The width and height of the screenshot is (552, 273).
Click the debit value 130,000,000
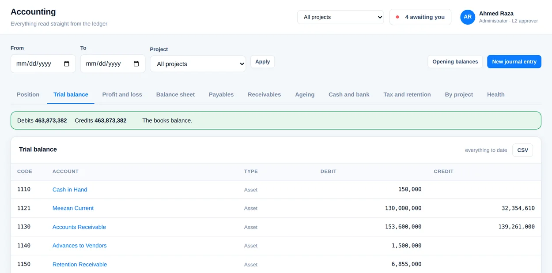[x=403, y=208]
